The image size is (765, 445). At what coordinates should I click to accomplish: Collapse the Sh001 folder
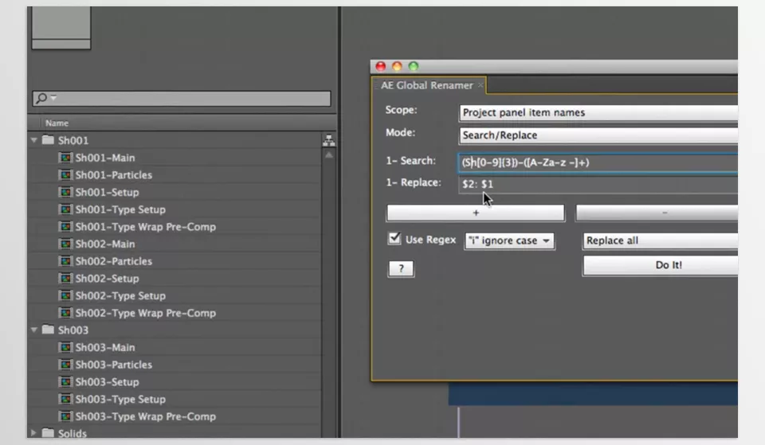(x=34, y=140)
